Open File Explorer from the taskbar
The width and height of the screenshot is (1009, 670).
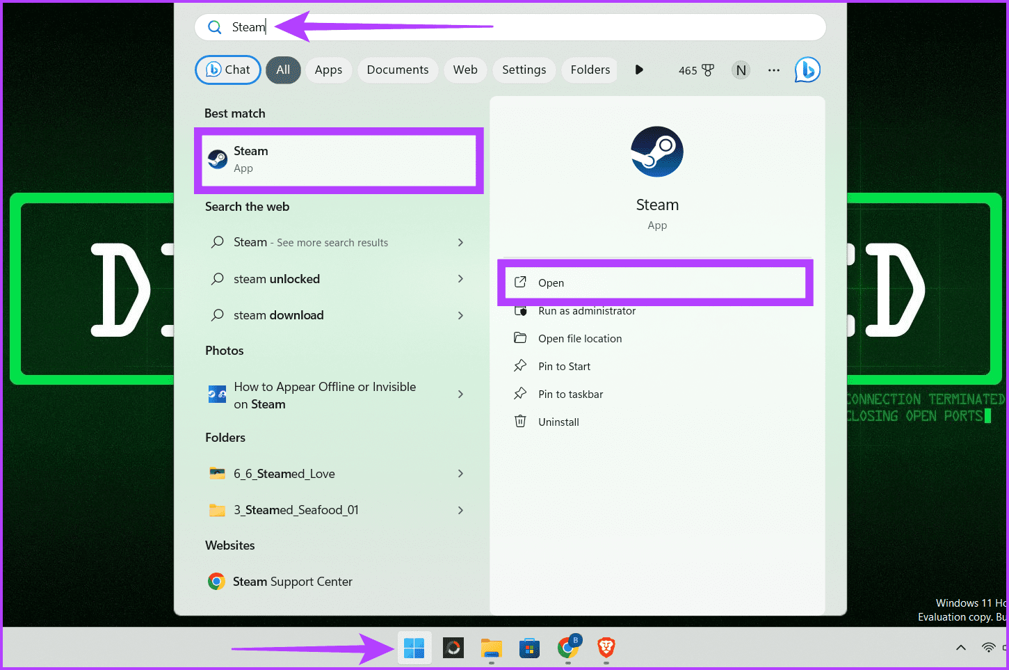click(491, 648)
